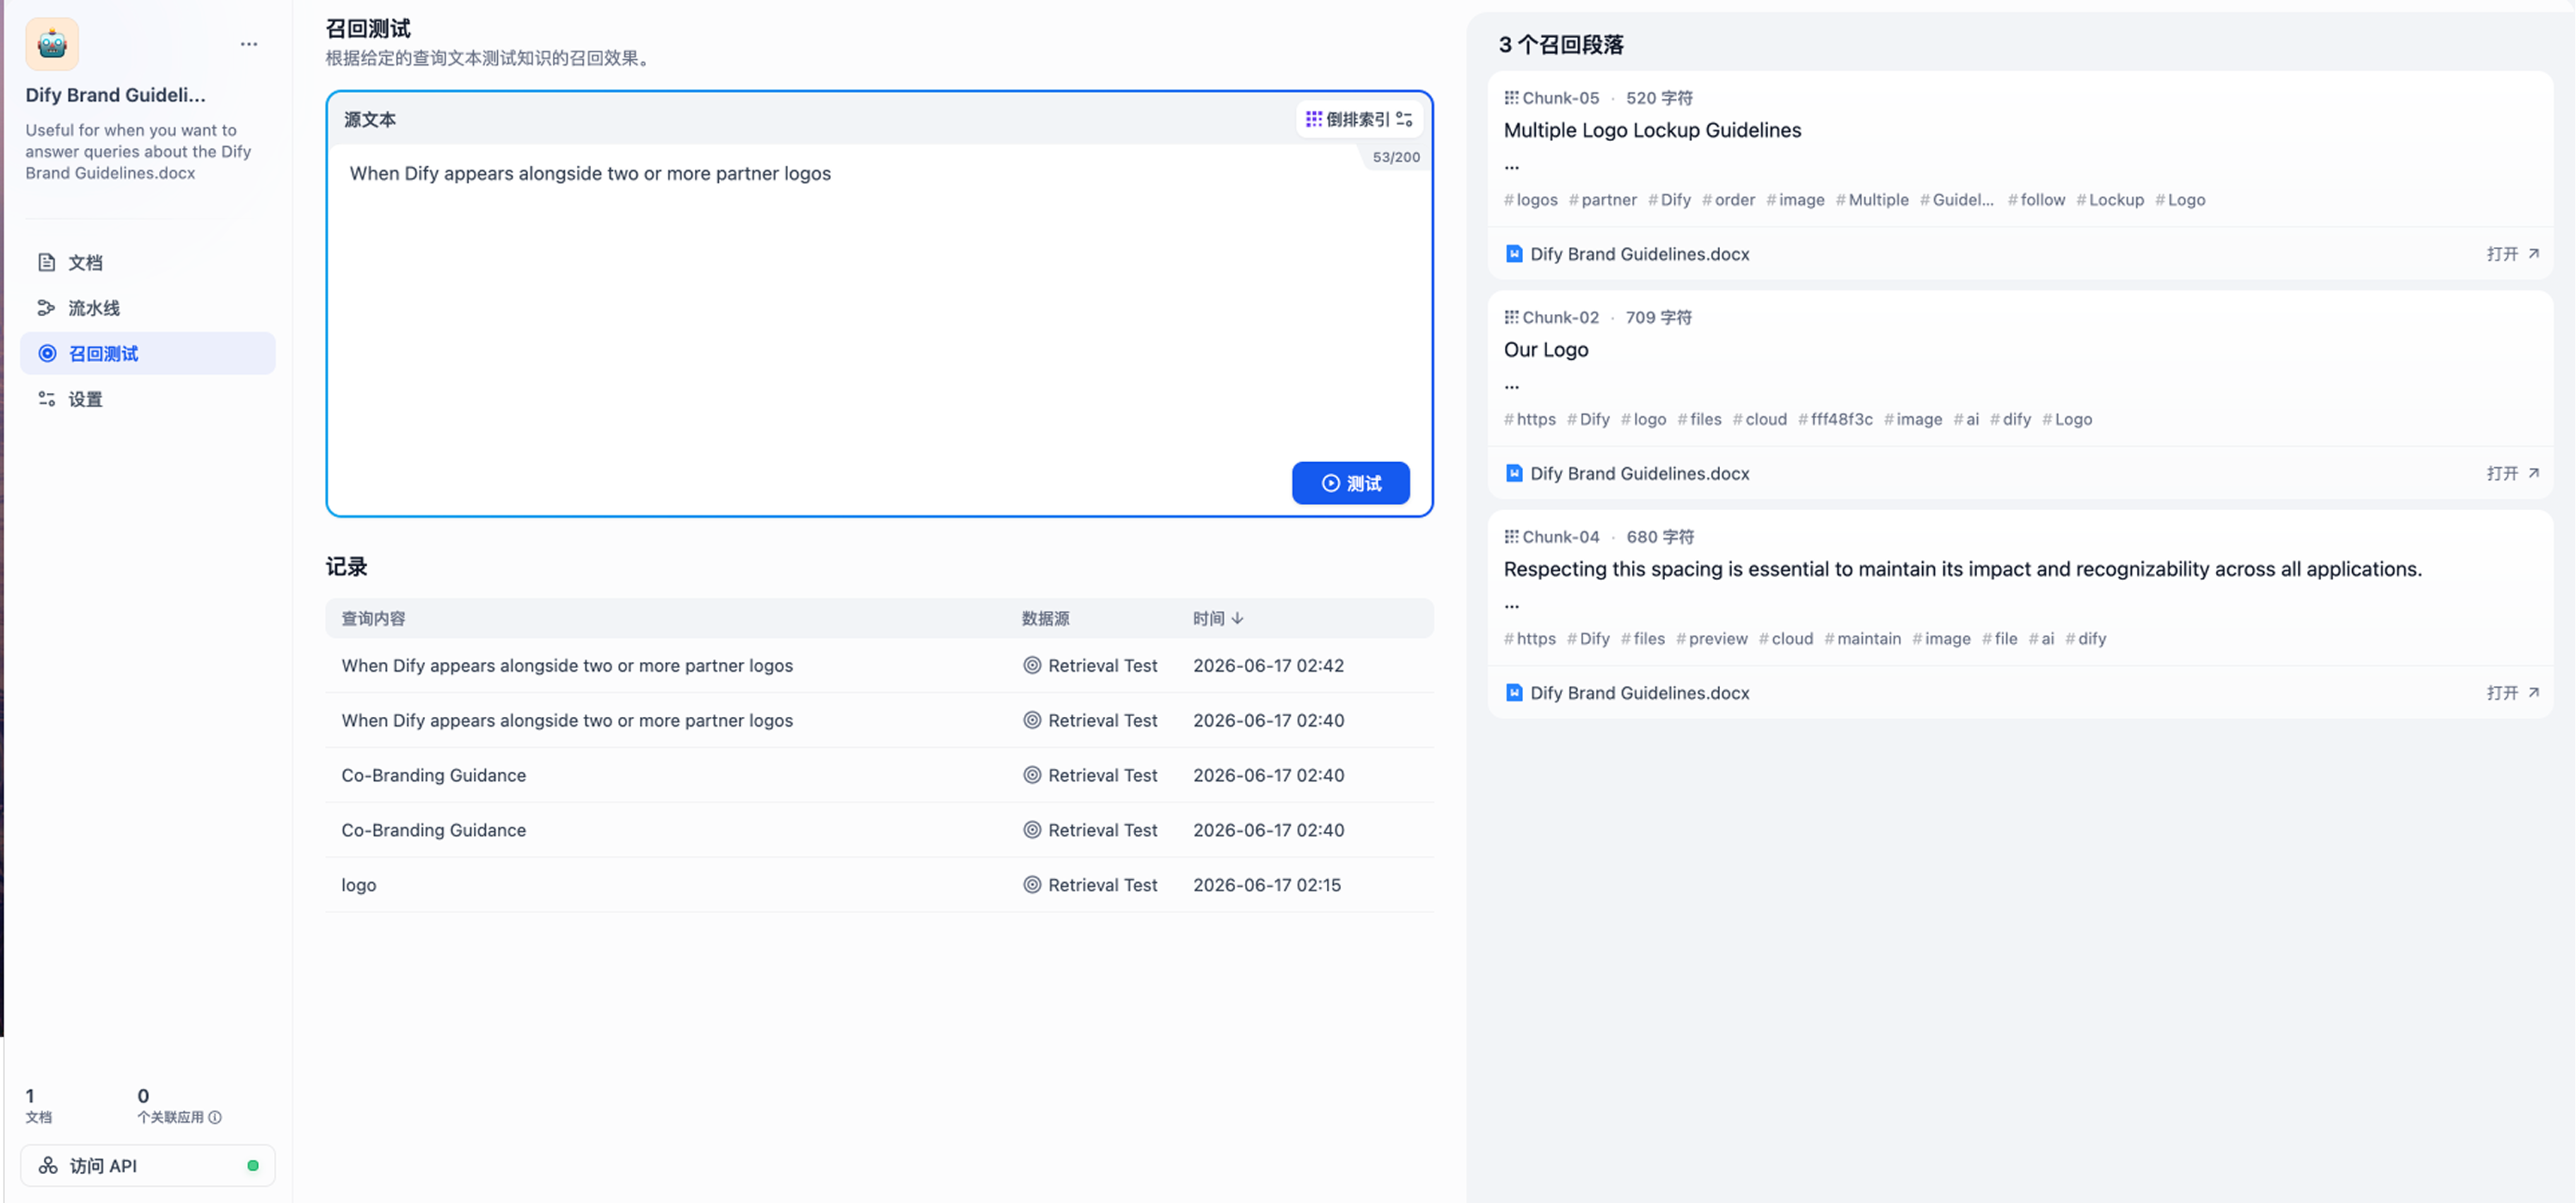This screenshot has height=1203, width=2576.
Task: Select the 'logo' query record
Action: (879, 885)
